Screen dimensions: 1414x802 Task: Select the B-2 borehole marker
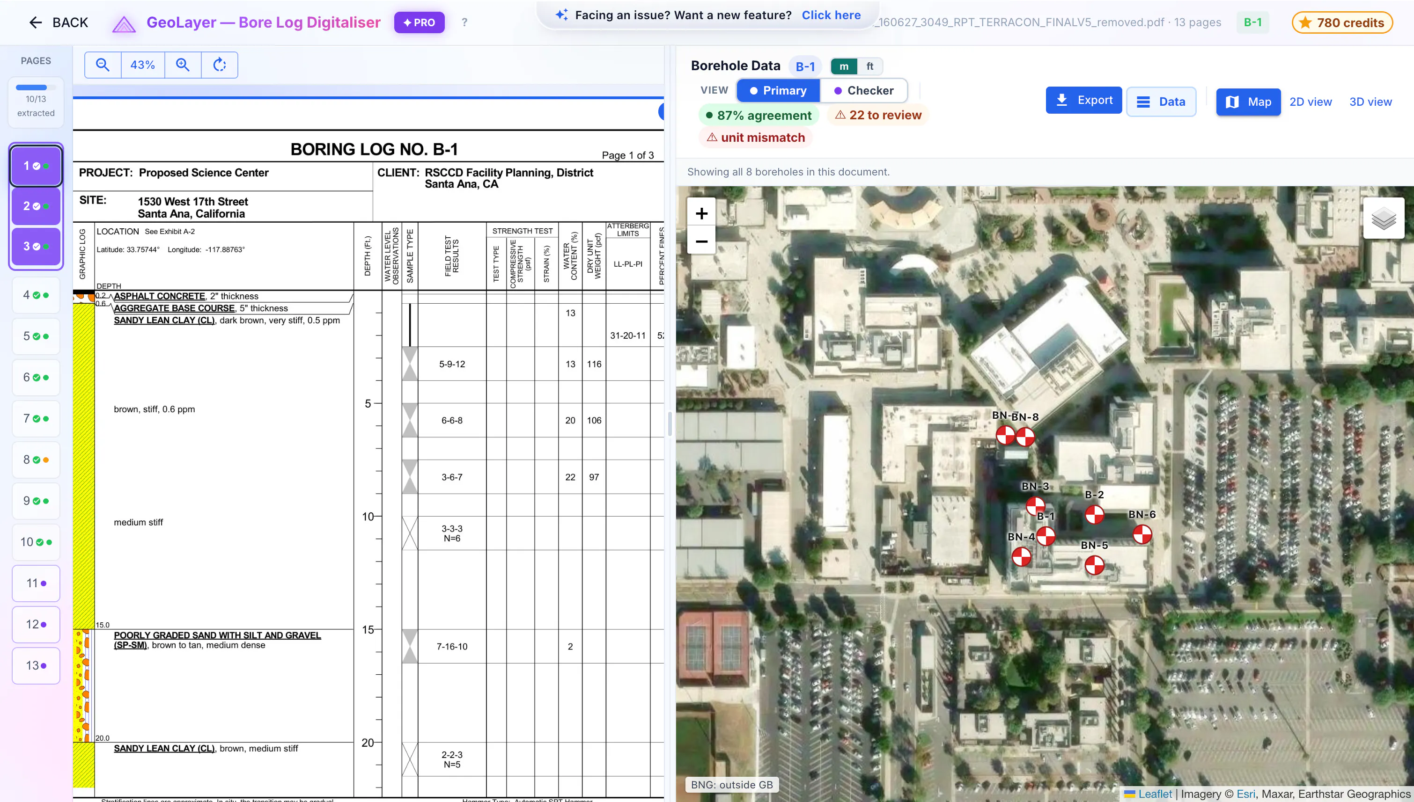pyautogui.click(x=1094, y=515)
